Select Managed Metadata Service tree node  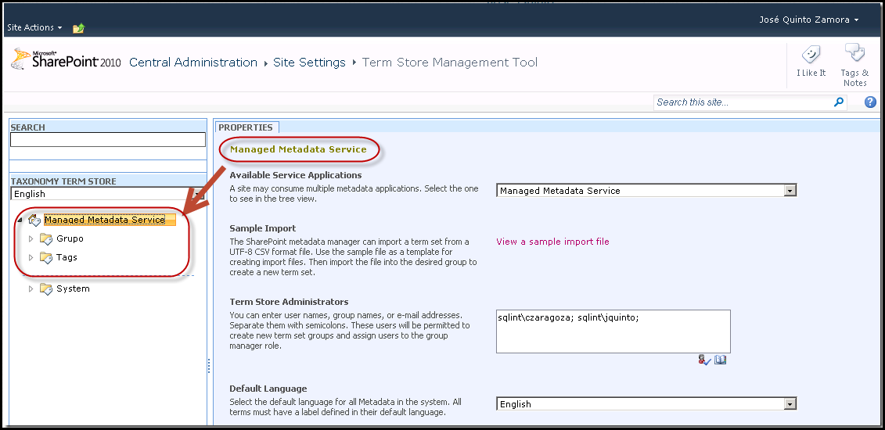tap(105, 220)
